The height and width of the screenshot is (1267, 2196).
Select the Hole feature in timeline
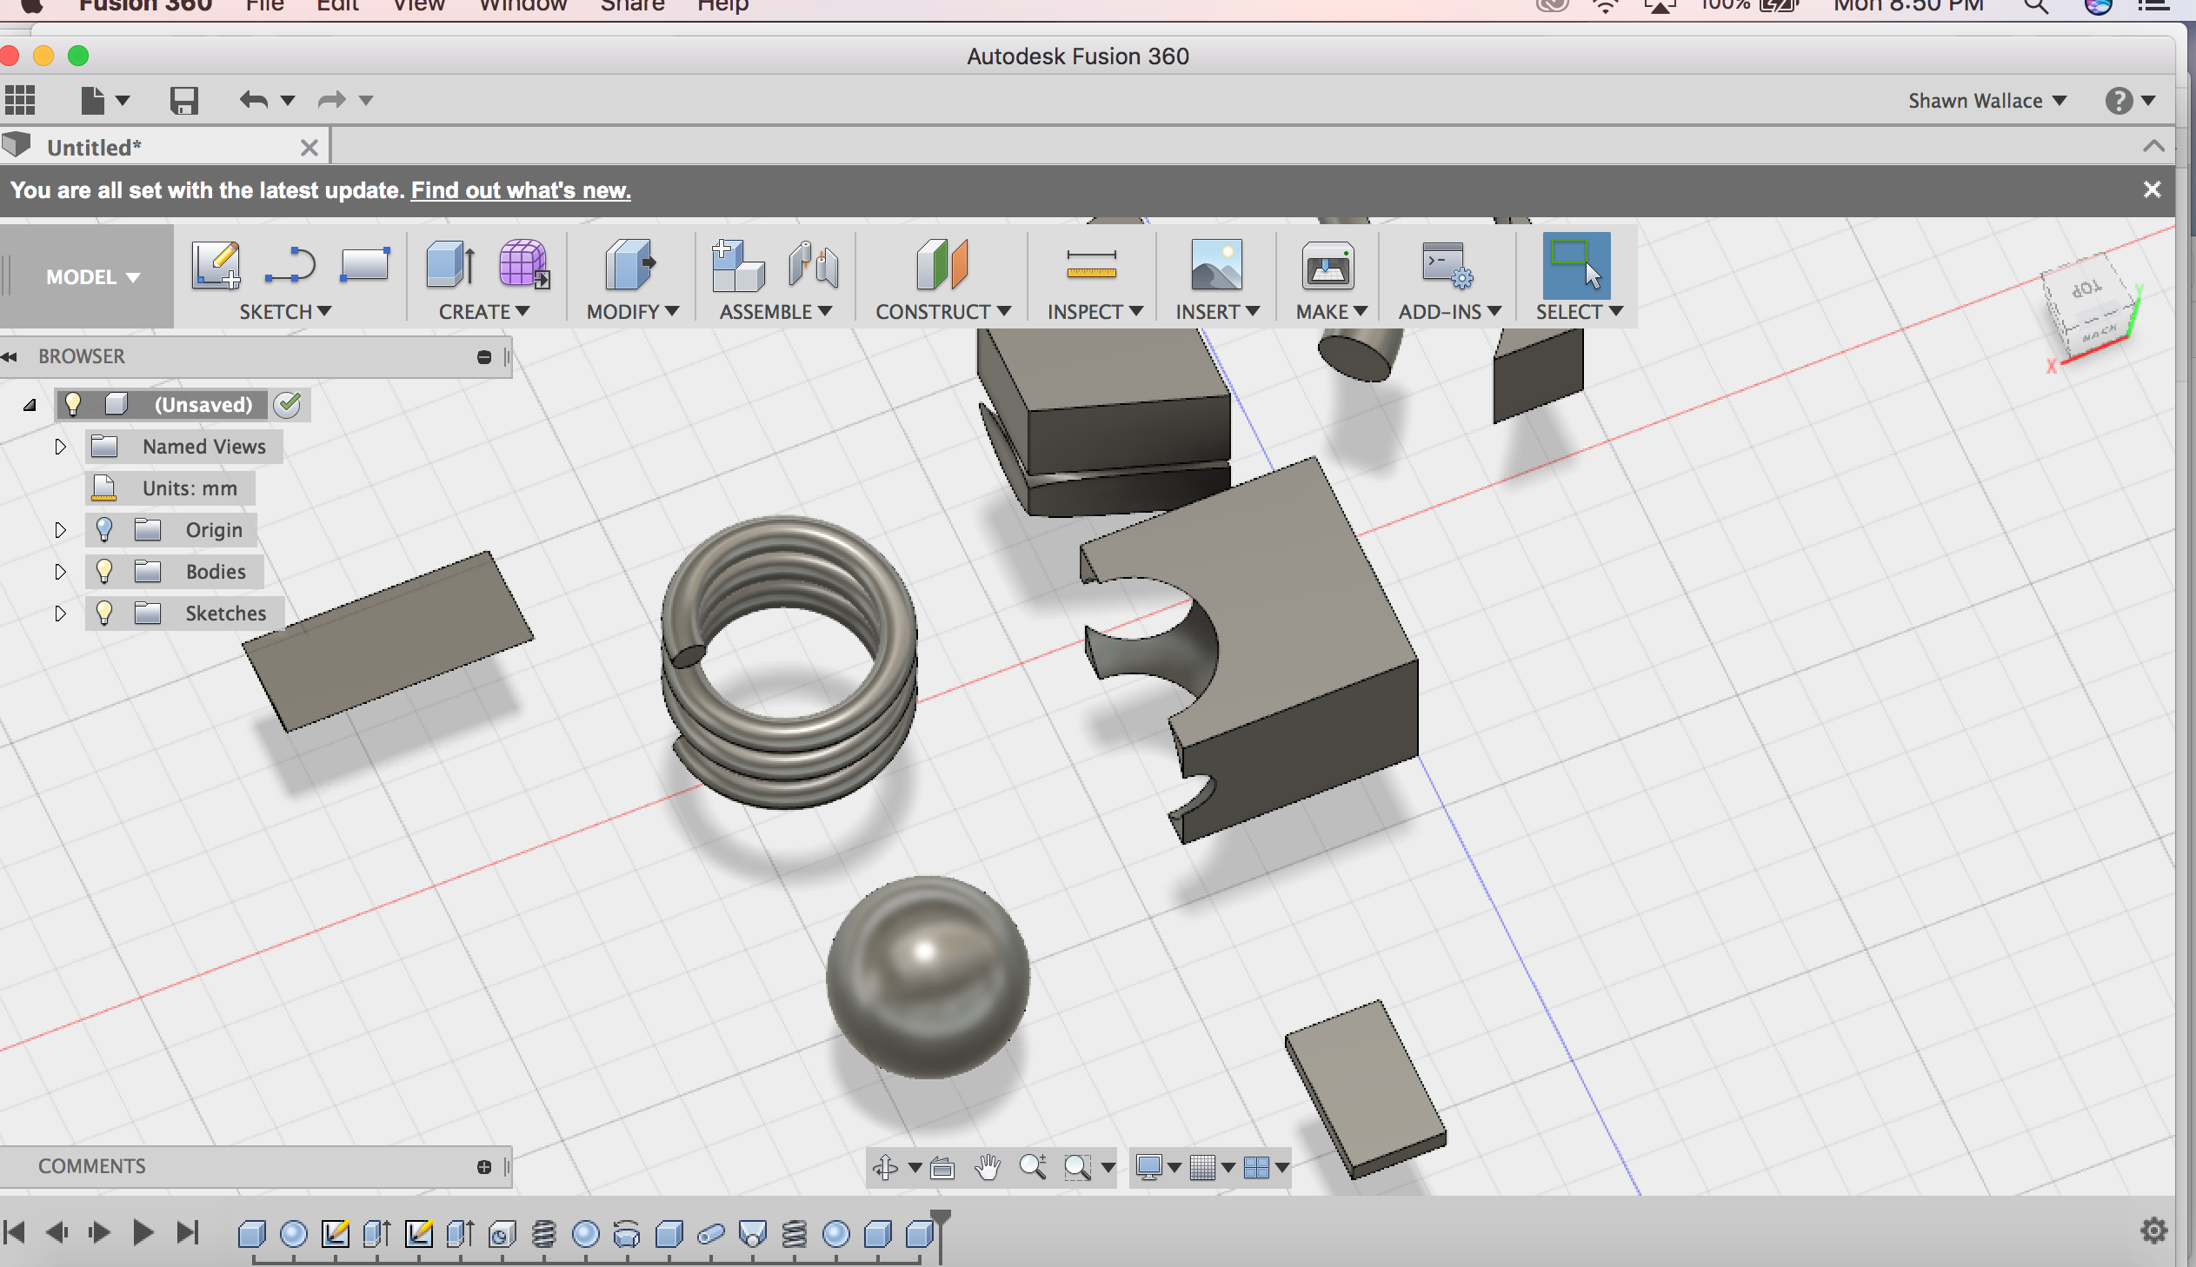pyautogui.click(x=502, y=1234)
